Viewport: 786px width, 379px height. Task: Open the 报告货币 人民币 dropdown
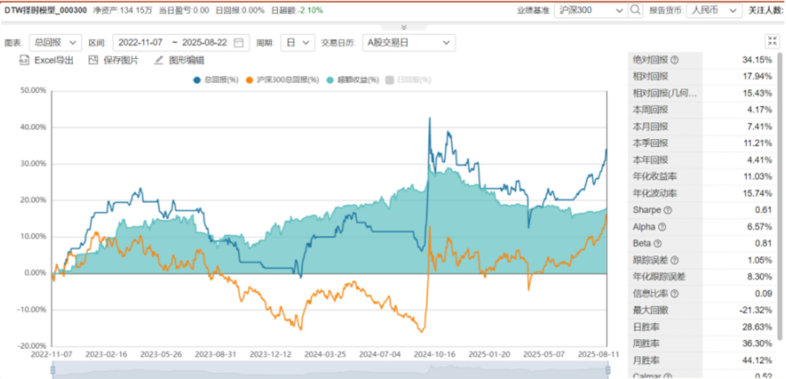tap(712, 10)
